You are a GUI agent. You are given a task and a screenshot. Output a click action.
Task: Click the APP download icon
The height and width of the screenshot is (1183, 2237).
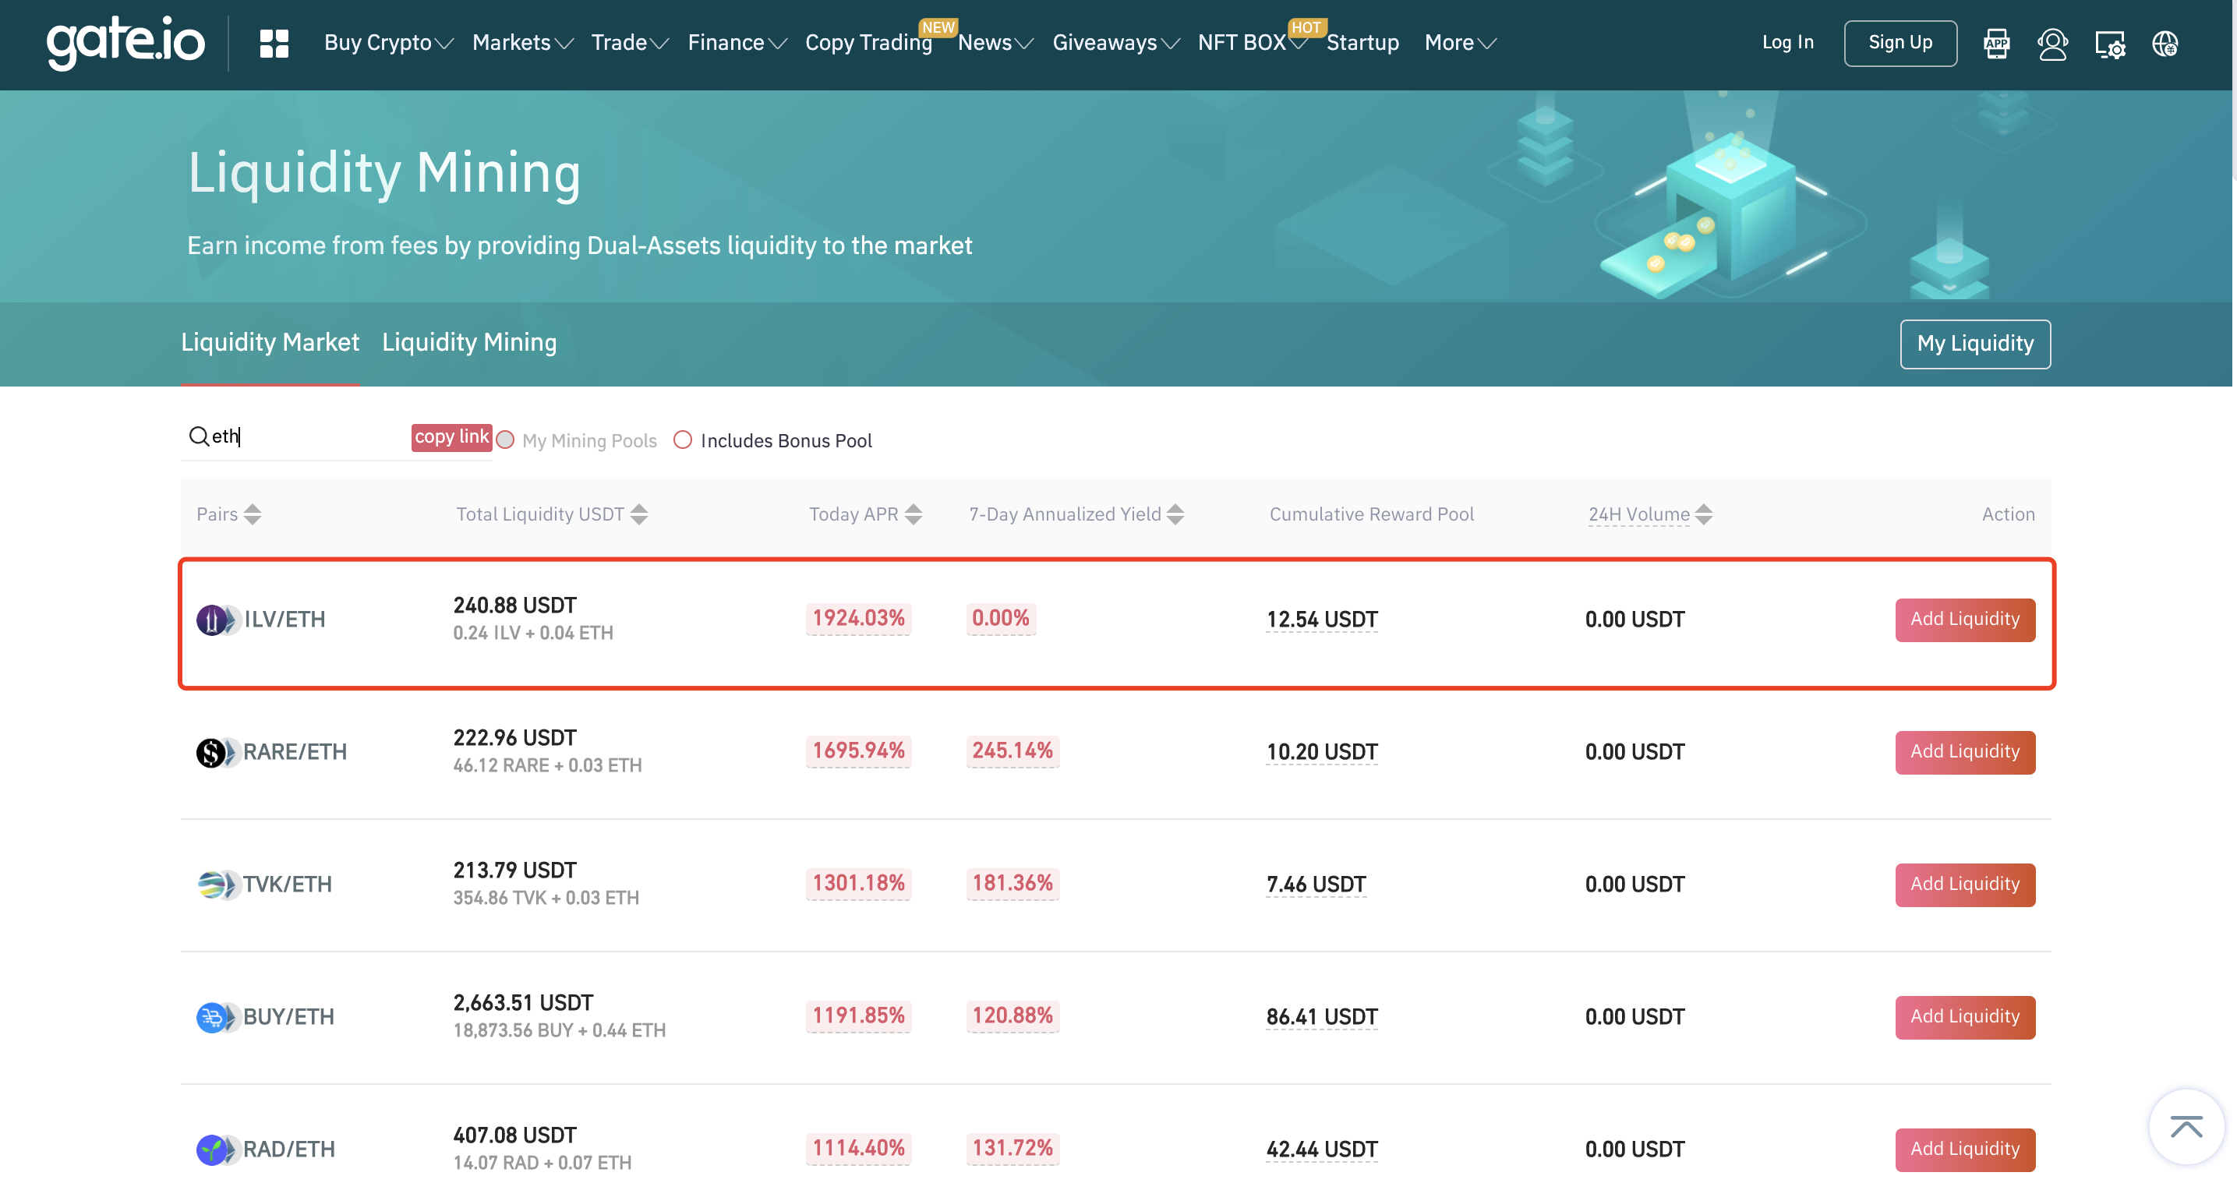pos(1995,44)
